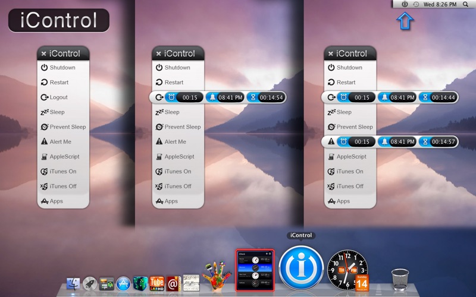Open the App Store Dock icon
The width and height of the screenshot is (476, 297).
123,285
